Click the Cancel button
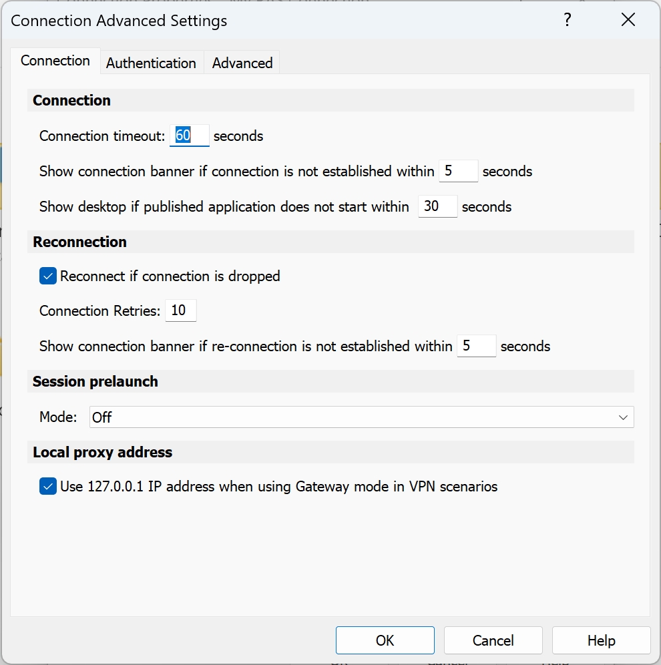Viewport: 661px width, 665px height. pyautogui.click(x=493, y=640)
